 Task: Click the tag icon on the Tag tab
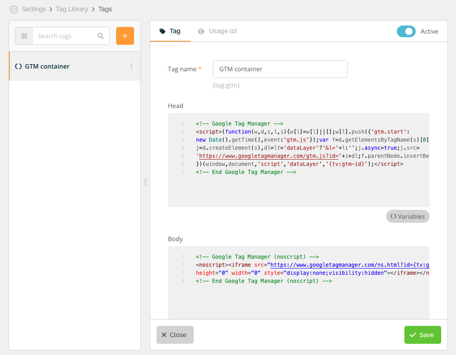(162, 31)
